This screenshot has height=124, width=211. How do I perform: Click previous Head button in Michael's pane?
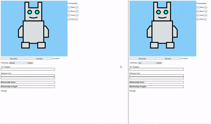(69, 7)
